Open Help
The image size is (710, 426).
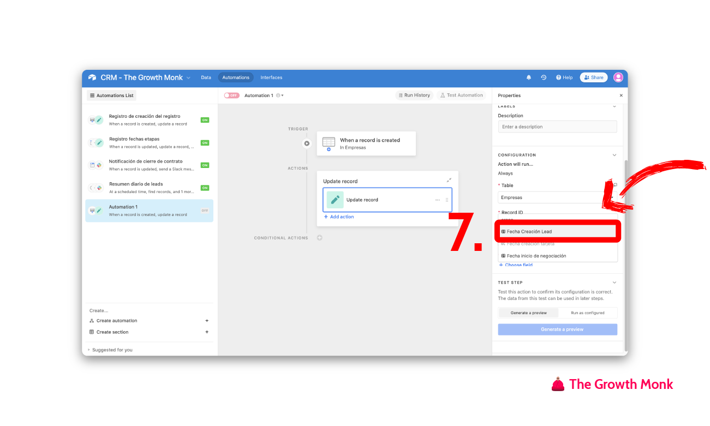point(564,77)
